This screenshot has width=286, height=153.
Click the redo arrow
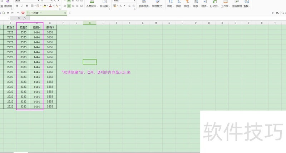[13, 13]
